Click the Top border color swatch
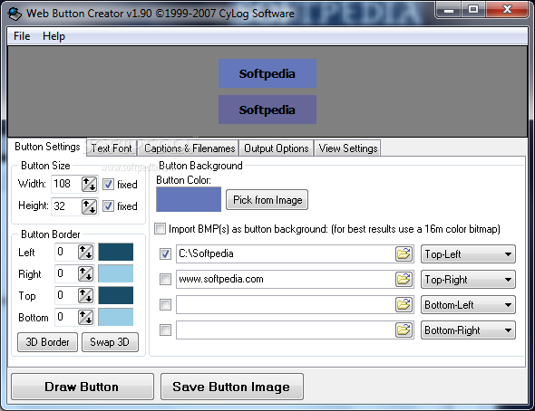Screen dimensions: 535x411 (x=116, y=295)
